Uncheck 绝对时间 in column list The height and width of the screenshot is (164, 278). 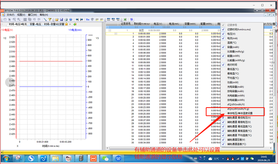(242, 65)
